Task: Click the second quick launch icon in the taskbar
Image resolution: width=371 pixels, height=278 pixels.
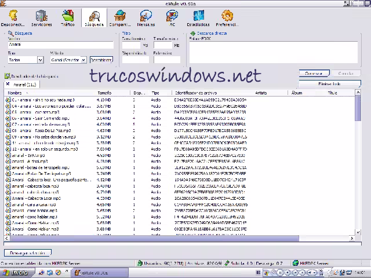Action: [50, 273]
